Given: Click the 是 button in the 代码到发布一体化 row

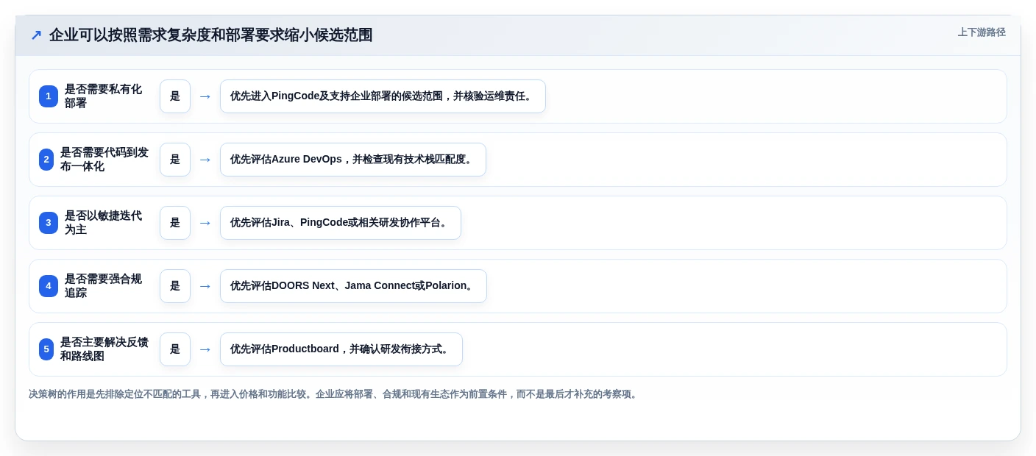Looking at the screenshot, I should pyautogui.click(x=175, y=160).
